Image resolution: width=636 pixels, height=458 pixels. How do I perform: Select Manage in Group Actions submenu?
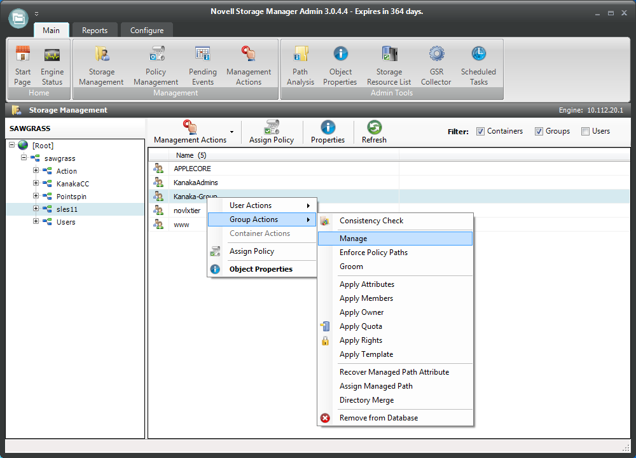(x=396, y=239)
